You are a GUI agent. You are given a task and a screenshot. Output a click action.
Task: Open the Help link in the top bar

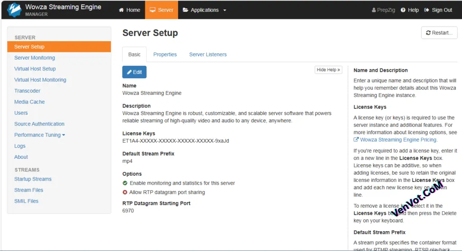click(410, 10)
